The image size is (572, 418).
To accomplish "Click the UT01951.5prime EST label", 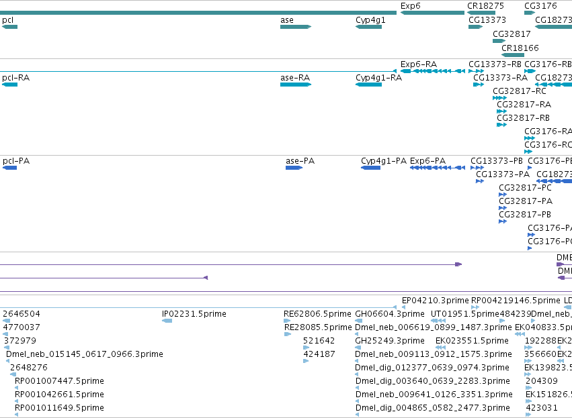I will point(464,314).
